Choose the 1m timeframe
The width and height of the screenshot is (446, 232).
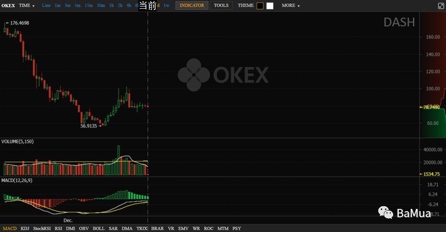pos(57,5)
